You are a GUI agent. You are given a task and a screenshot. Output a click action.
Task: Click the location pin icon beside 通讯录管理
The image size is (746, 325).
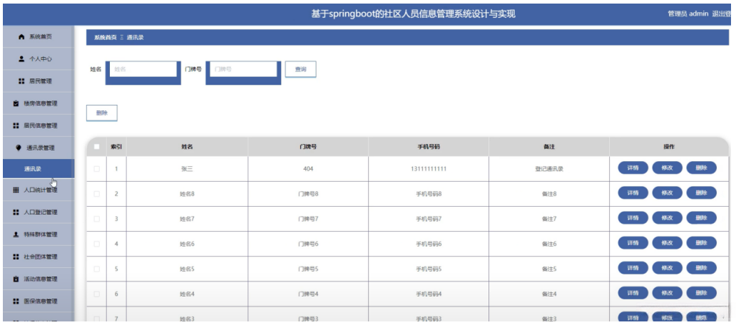point(19,148)
